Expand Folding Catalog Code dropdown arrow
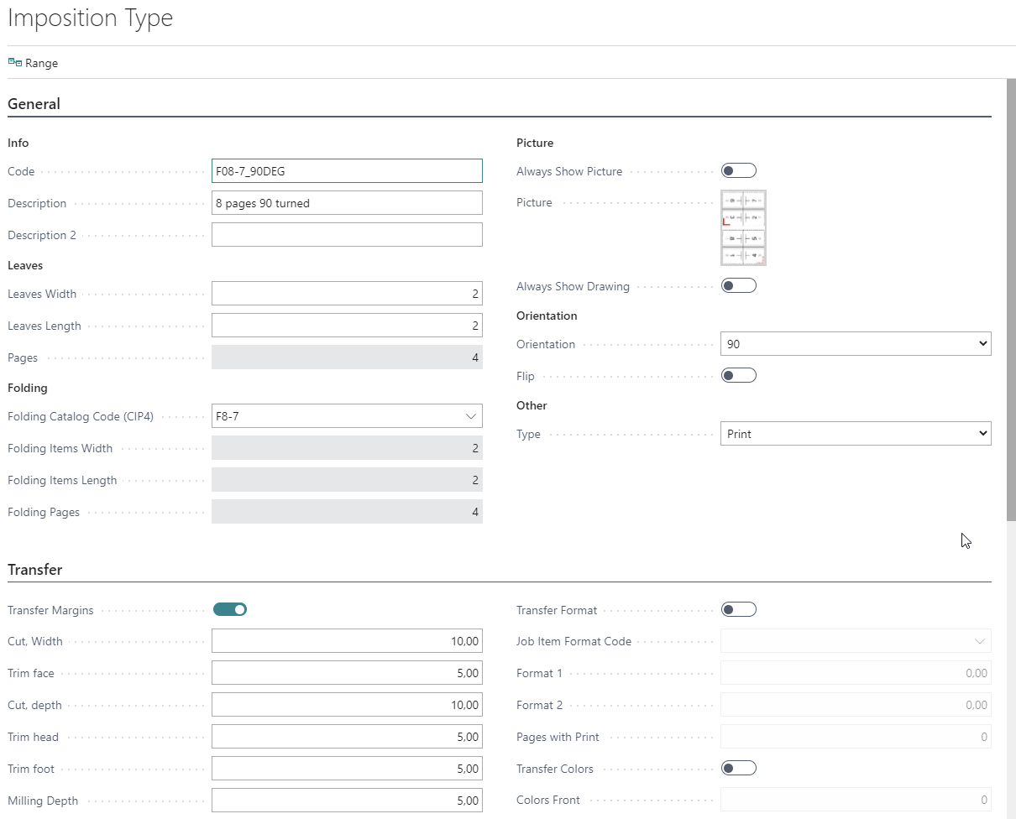This screenshot has width=1016, height=819. click(x=469, y=416)
